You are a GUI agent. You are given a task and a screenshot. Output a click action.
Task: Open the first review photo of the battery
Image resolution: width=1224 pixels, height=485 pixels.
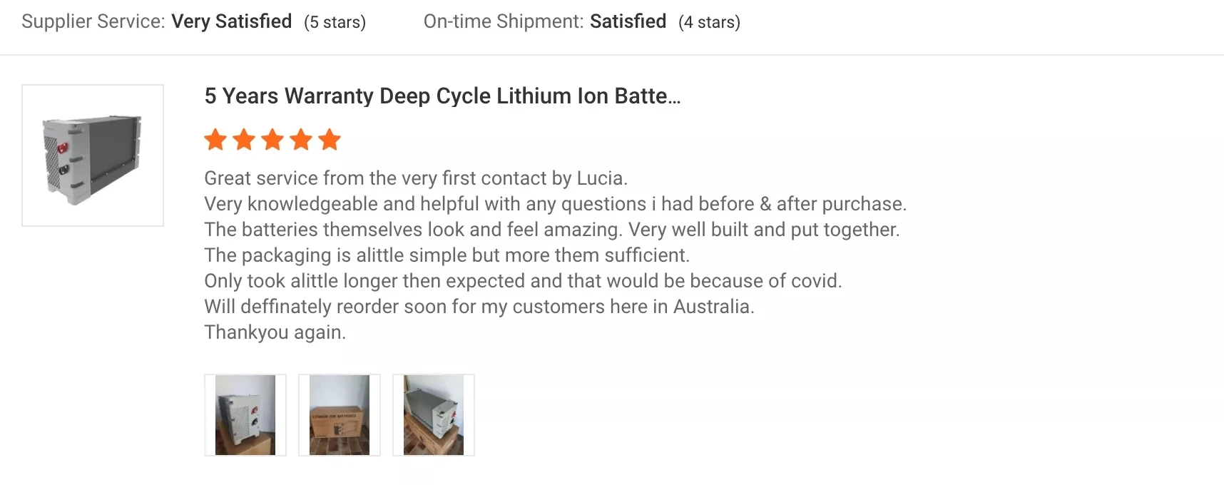[x=245, y=415]
